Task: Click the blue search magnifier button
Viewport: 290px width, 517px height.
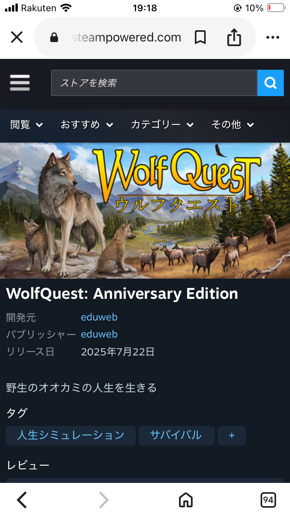Action: [x=271, y=83]
